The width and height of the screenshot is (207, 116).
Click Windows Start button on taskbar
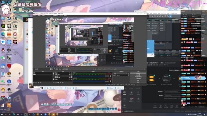[x=2, y=114]
